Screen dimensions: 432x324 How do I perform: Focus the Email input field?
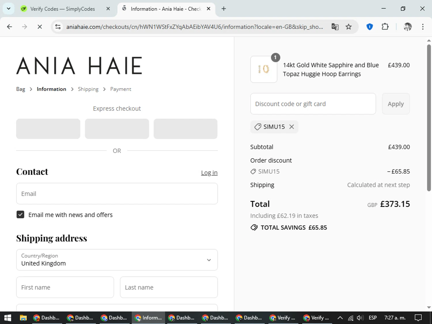[x=117, y=194]
